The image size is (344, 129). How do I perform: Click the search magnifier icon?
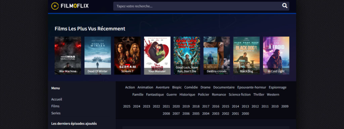tap(285, 6)
